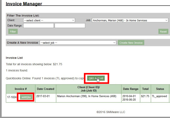The height and width of the screenshot is (118, 170).
Task: Click the ©2016 SMMware LLC footer text
Action: point(111,112)
